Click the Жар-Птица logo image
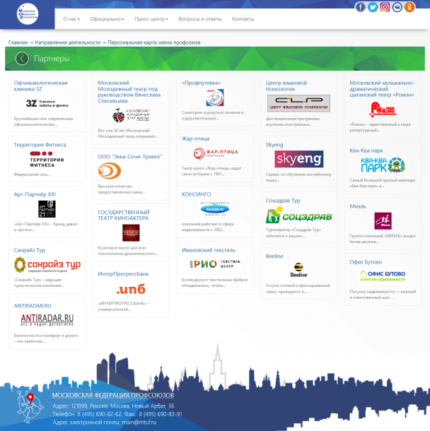The height and width of the screenshot is (431, 430). click(216, 153)
